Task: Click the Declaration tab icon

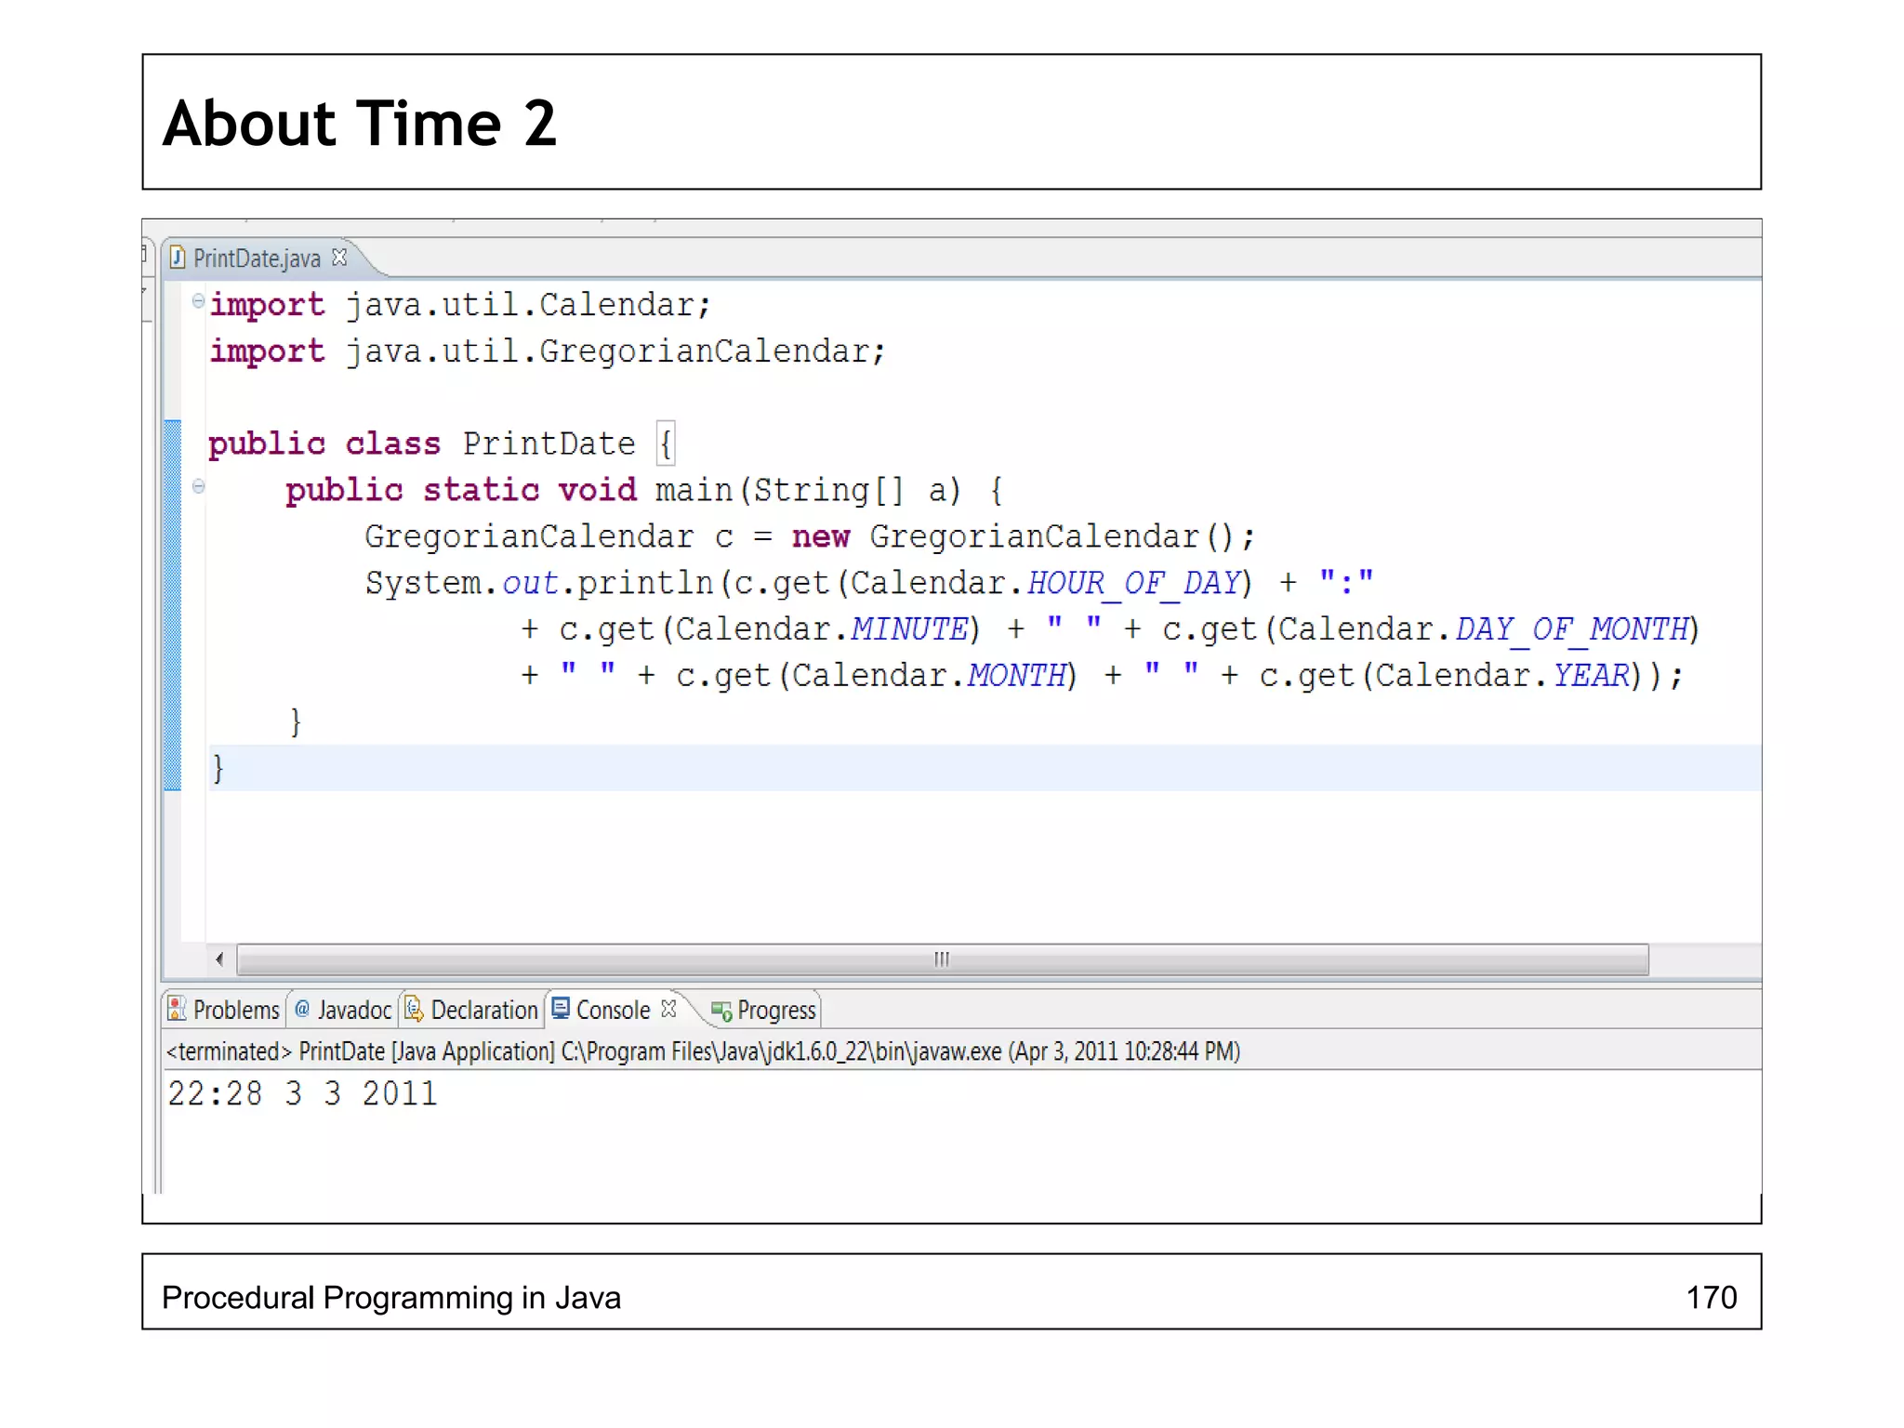Action: point(414,1009)
